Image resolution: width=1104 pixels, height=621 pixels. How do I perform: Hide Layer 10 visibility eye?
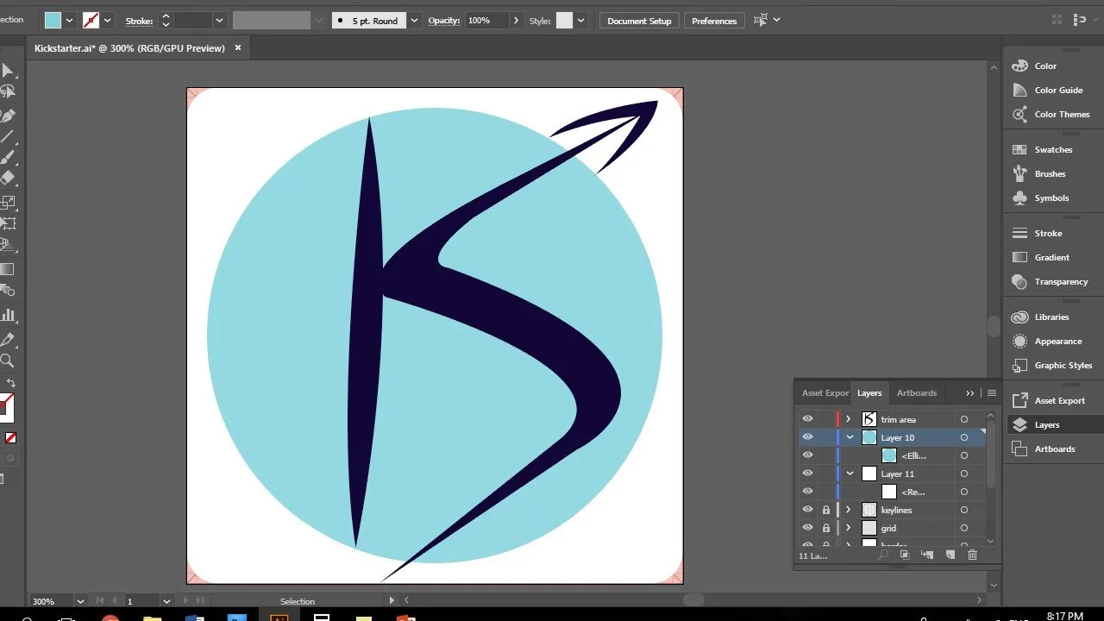(x=807, y=437)
